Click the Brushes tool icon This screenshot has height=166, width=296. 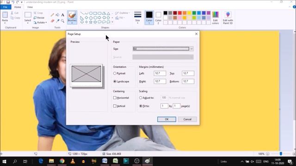click(72, 15)
